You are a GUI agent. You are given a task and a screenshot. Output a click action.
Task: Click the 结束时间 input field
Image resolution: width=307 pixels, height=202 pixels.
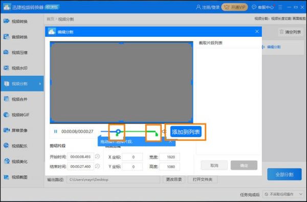click(x=80, y=167)
